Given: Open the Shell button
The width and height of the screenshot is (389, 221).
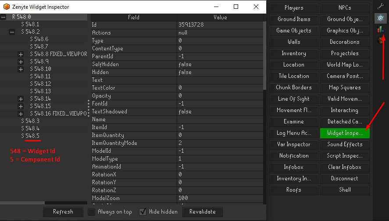Looking at the screenshot, I should tap(345, 190).
